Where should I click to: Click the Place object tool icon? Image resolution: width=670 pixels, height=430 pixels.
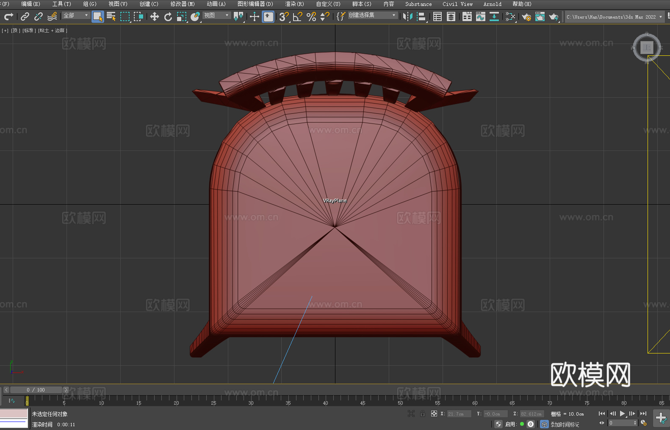tap(195, 16)
